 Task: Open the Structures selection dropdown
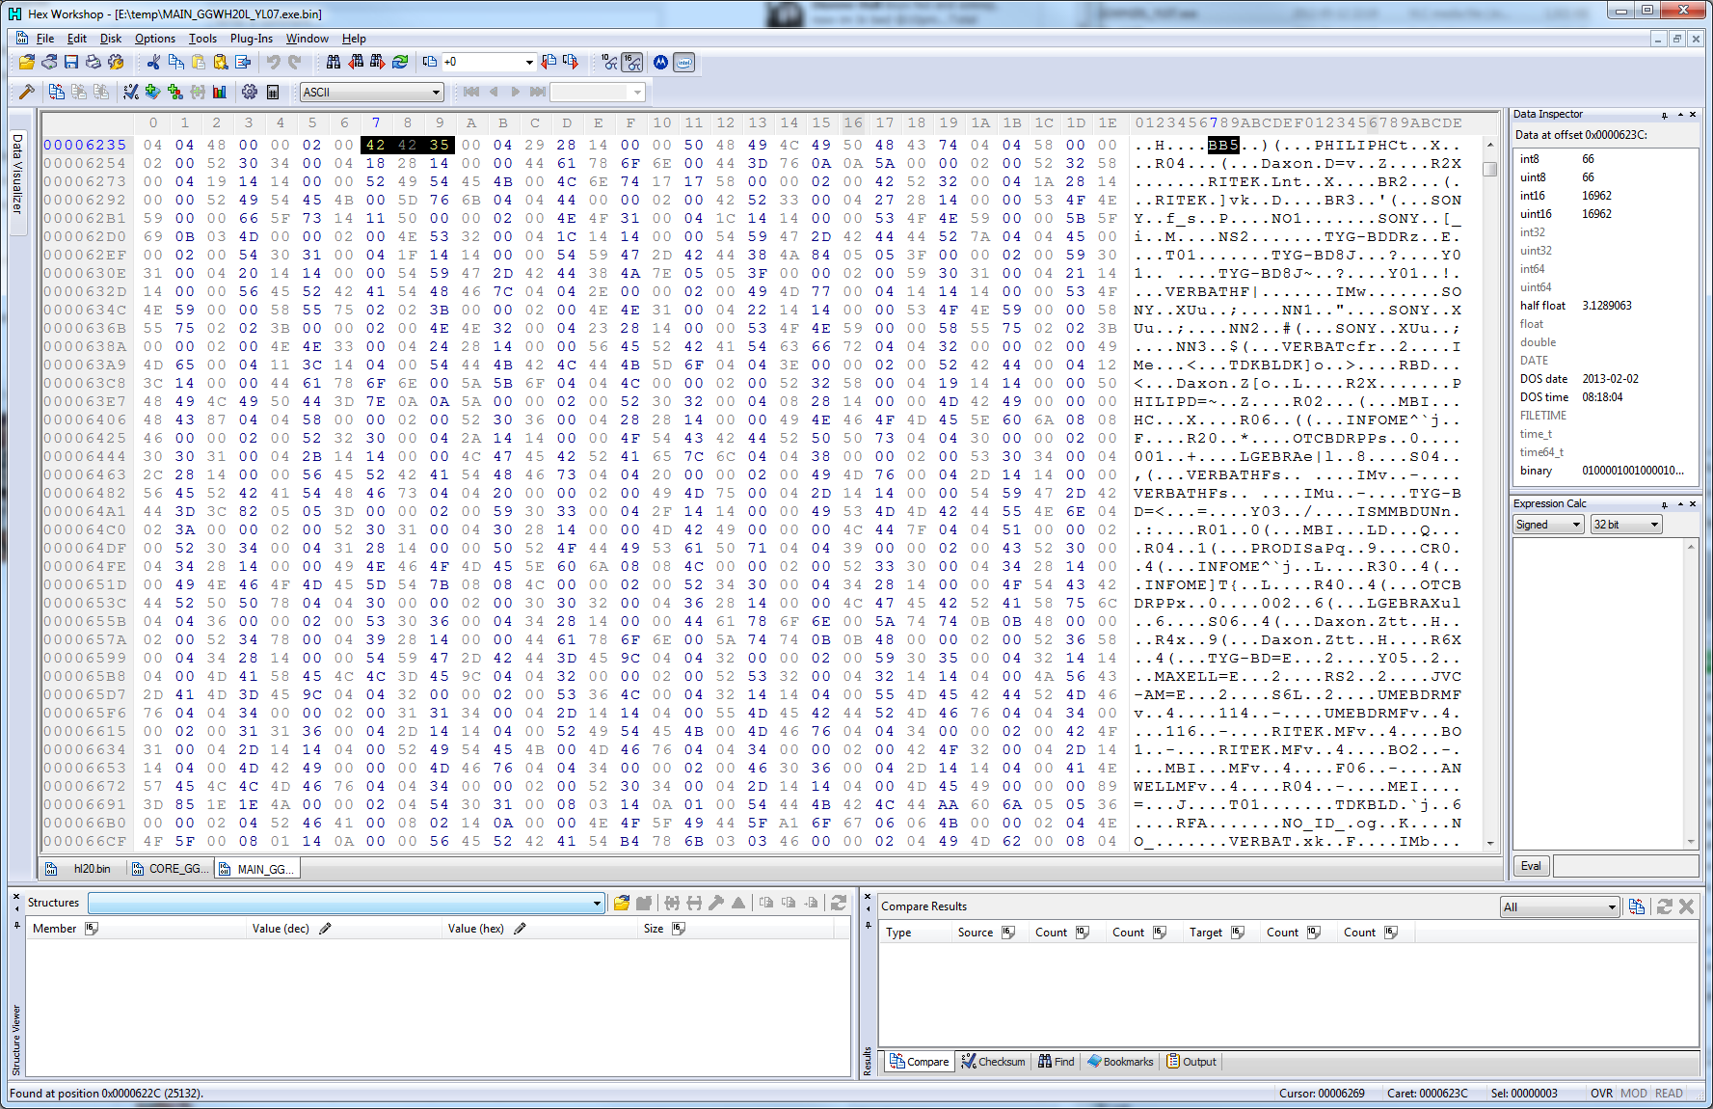345,903
